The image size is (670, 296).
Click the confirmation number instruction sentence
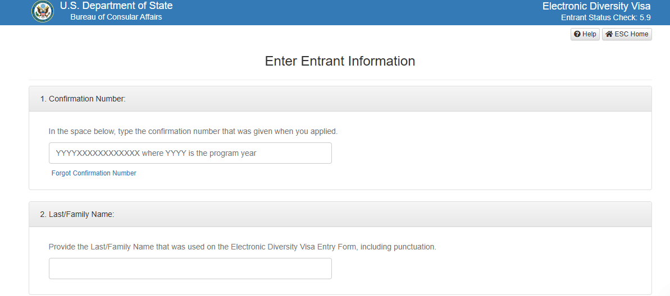(x=193, y=132)
